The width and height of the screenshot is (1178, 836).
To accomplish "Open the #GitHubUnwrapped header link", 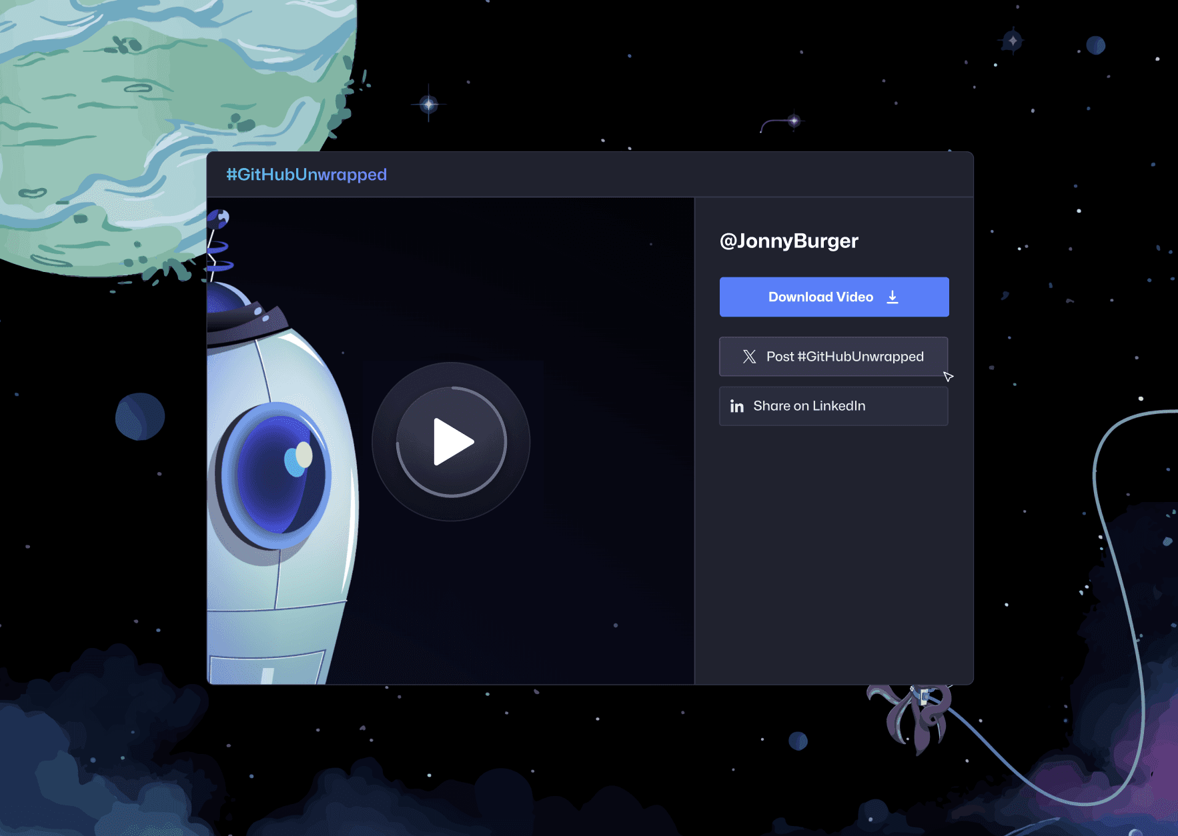I will (x=306, y=175).
